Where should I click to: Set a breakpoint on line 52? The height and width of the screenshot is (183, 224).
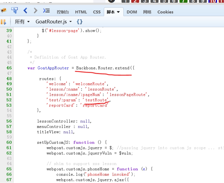click(9, 100)
